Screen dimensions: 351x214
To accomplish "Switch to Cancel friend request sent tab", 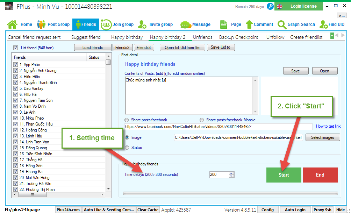I will pyautogui.click(x=34, y=37).
